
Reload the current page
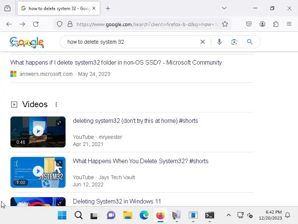[x=36, y=24]
